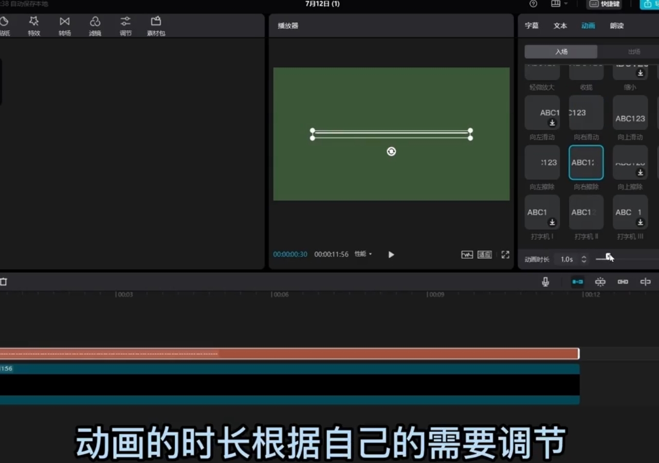The width and height of the screenshot is (659, 463).
Task: Switch to the 出场 exit animation tab
Action: click(634, 51)
